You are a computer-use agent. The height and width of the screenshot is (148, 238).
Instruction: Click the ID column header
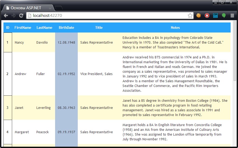click(x=8, y=27)
